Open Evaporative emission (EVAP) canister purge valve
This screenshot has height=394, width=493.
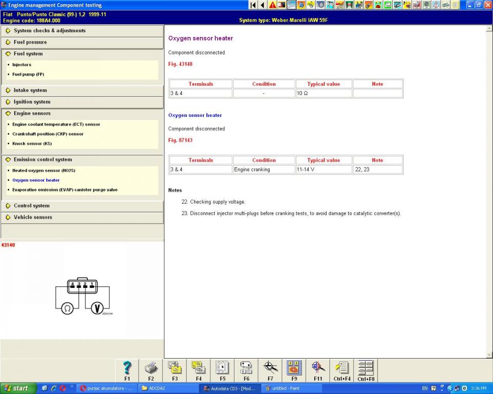point(65,190)
